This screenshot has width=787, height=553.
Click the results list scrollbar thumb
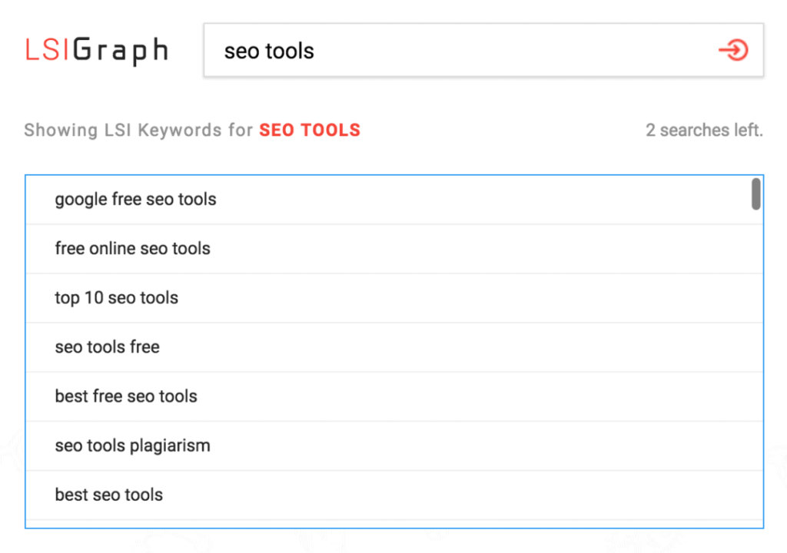[755, 194]
